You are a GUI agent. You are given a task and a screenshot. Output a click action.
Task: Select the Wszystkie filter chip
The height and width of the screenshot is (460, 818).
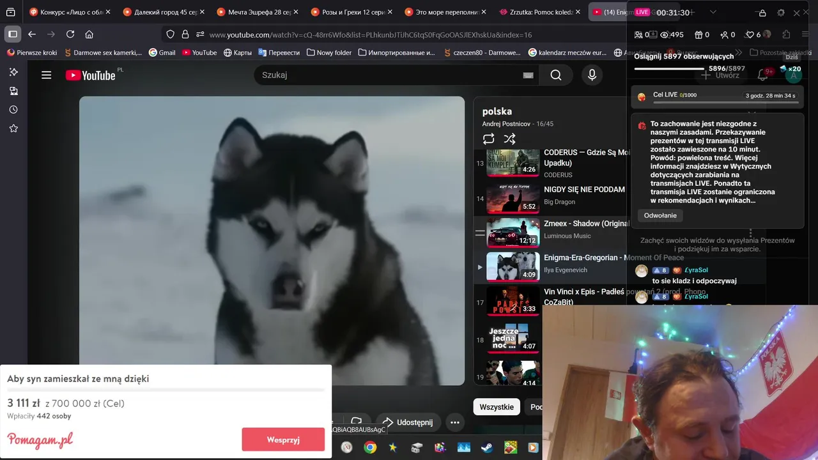(x=497, y=407)
